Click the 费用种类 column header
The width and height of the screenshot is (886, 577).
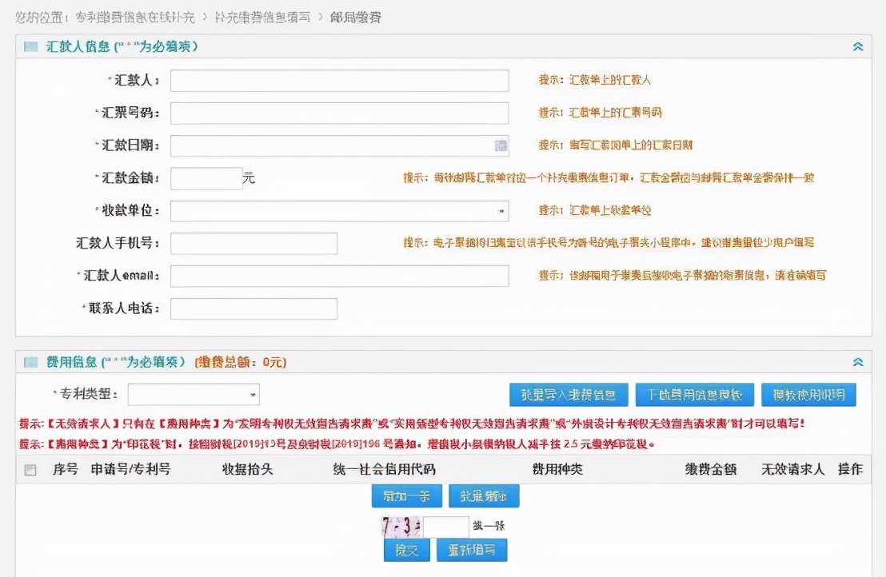[x=557, y=469]
